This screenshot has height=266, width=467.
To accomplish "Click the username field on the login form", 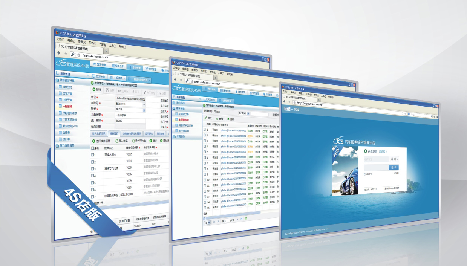I will [377, 159].
